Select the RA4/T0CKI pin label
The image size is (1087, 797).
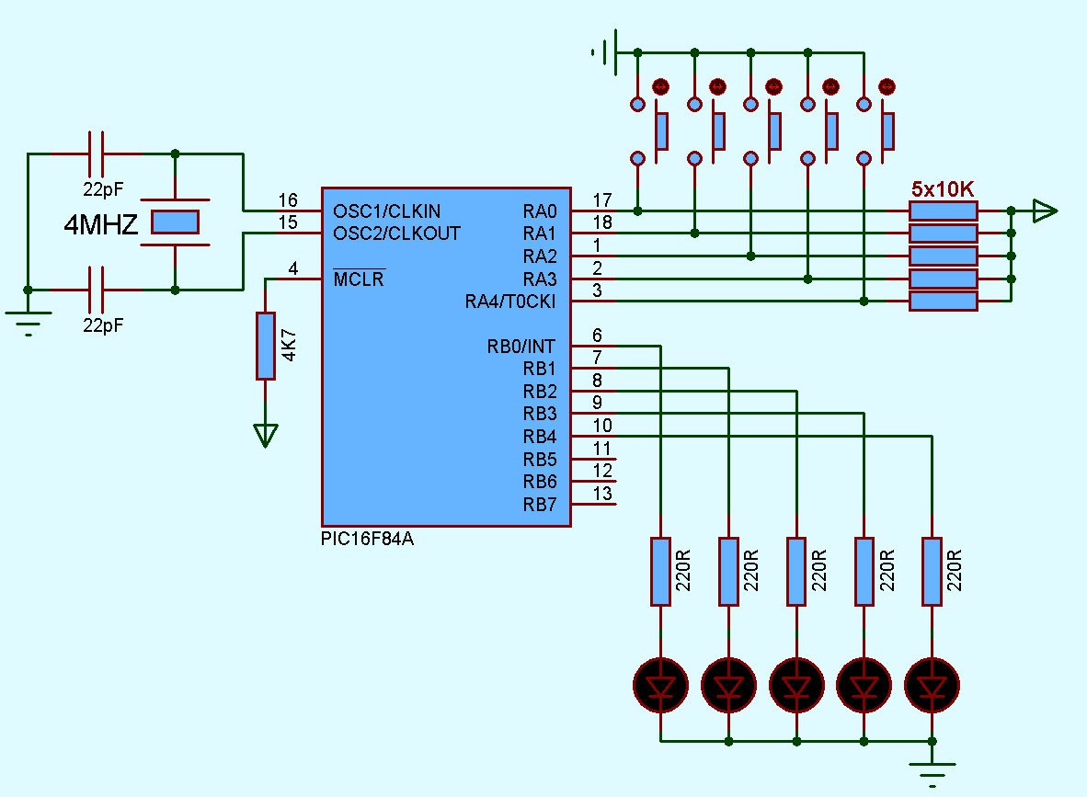[511, 301]
